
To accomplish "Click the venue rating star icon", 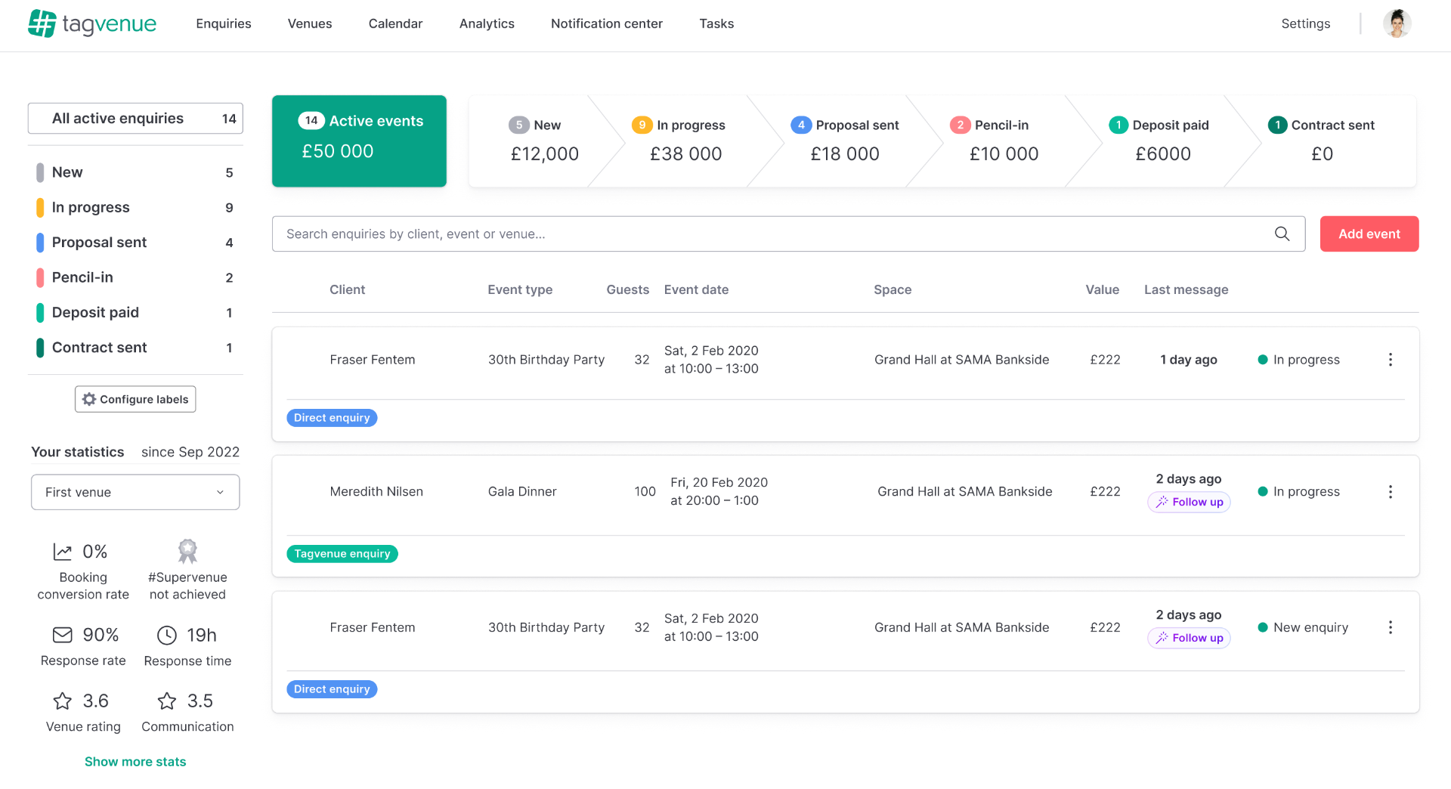I will [63, 701].
